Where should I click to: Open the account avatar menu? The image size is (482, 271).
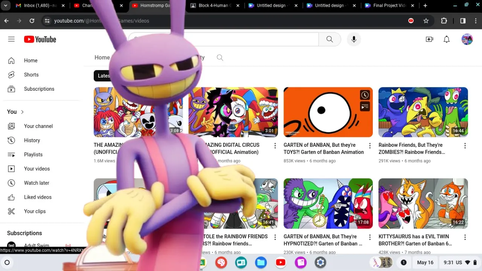(467, 39)
